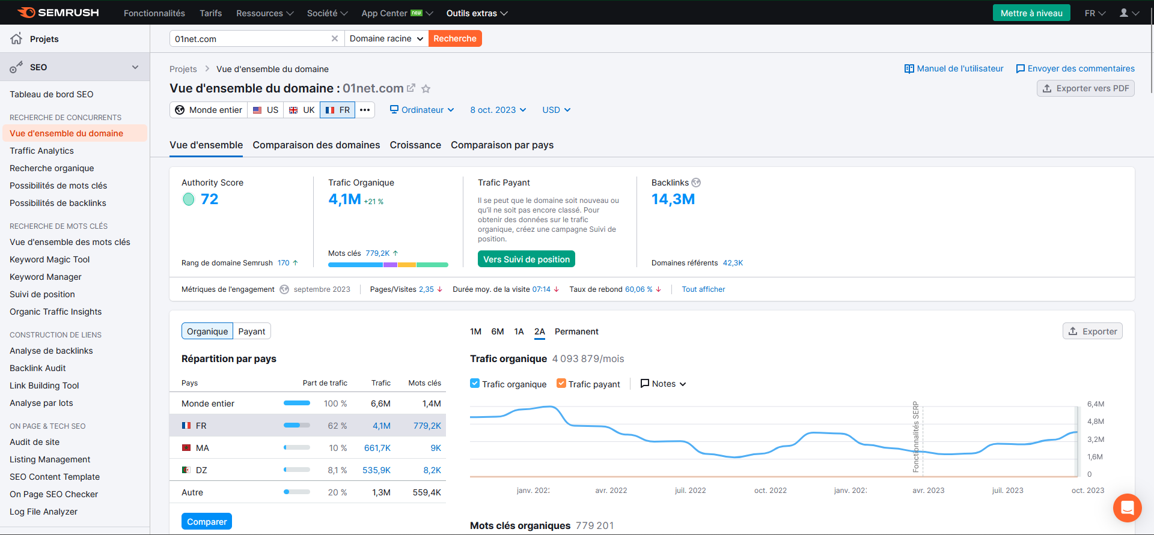Open the Ordinateur device dropdown
1154x535 pixels.
pos(422,110)
